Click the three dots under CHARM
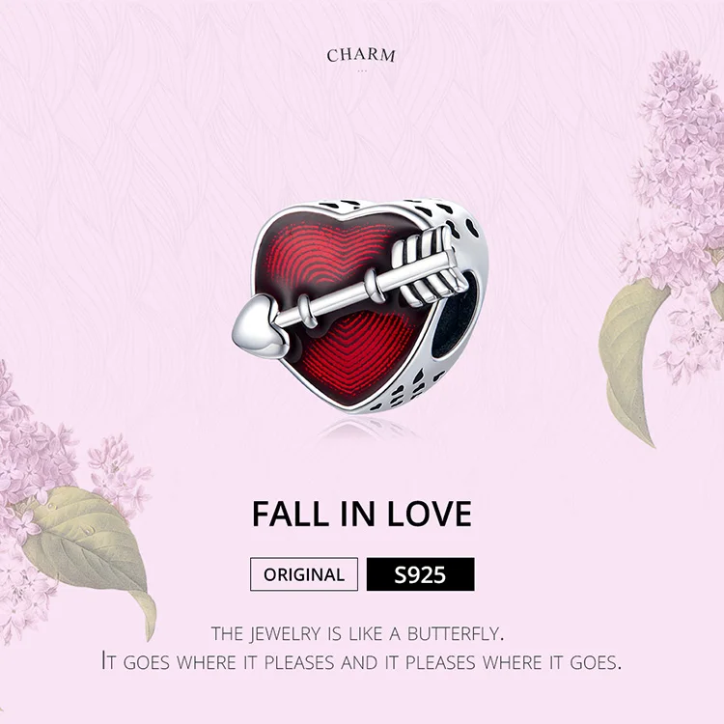Viewport: 724px width, 724px height. (x=362, y=70)
